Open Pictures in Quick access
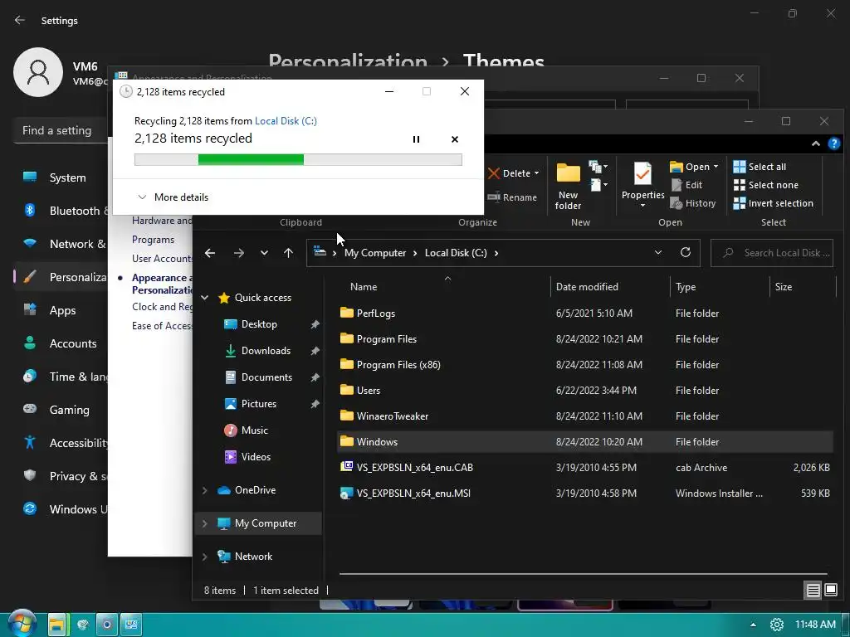The height and width of the screenshot is (637, 850). click(259, 404)
